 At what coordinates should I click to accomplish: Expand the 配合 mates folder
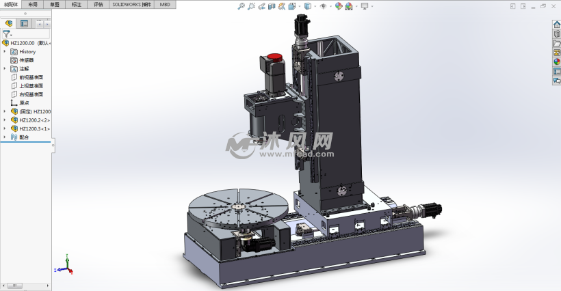pos(5,137)
